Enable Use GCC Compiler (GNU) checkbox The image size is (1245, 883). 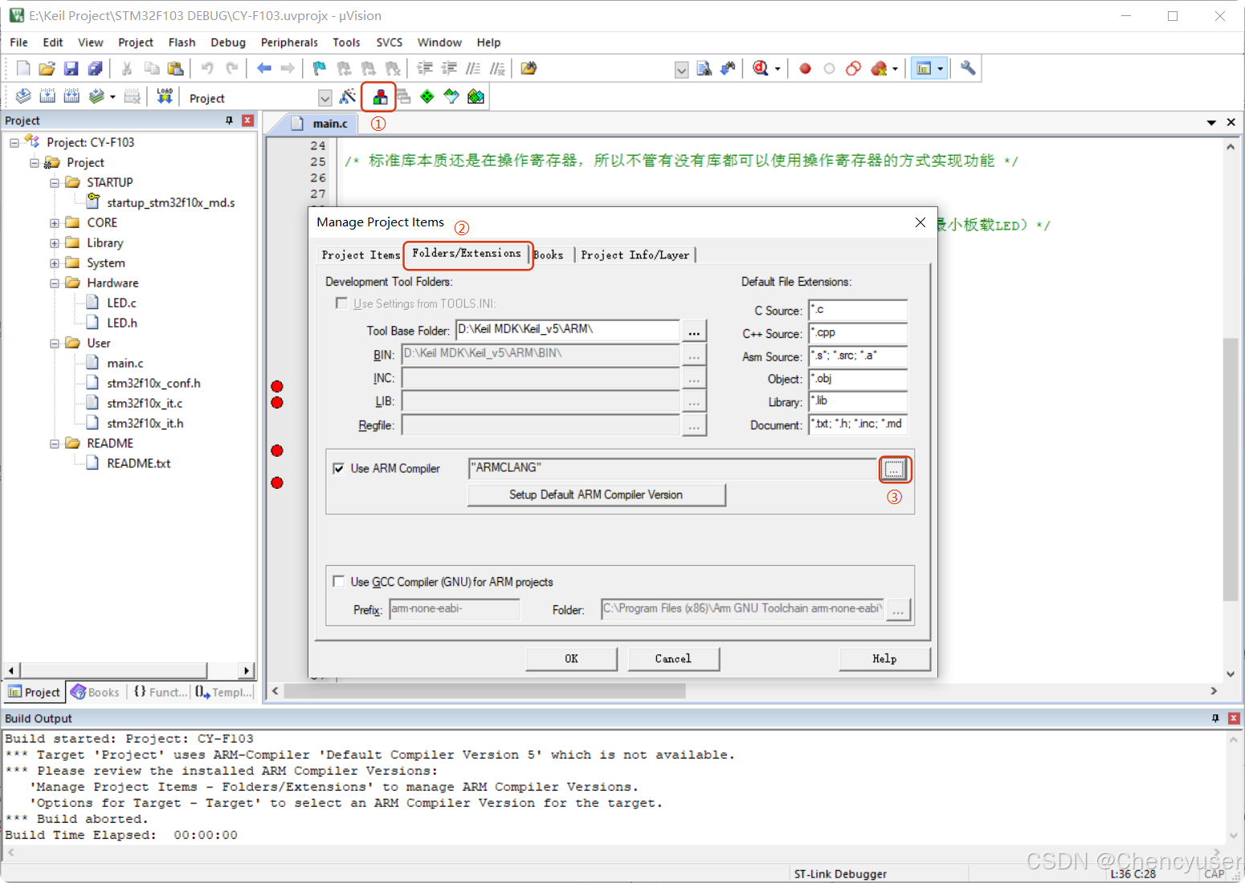click(339, 581)
